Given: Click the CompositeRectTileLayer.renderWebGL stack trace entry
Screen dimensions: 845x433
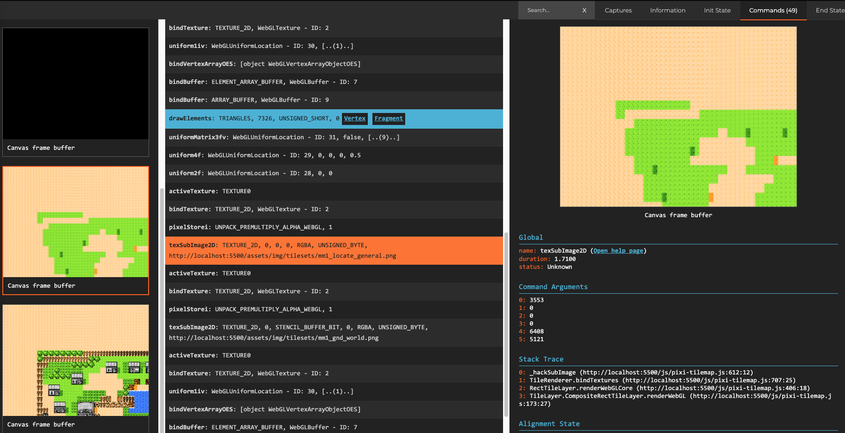Looking at the screenshot, I should [675, 400].
